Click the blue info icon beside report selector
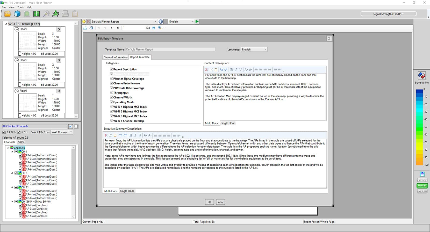This screenshot has width=430, height=232. pyautogui.click(x=161, y=22)
